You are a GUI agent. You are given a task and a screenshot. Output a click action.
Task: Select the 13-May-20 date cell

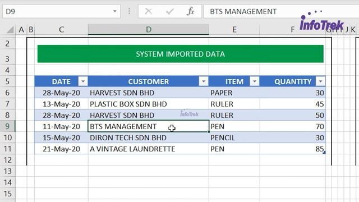tap(61, 104)
